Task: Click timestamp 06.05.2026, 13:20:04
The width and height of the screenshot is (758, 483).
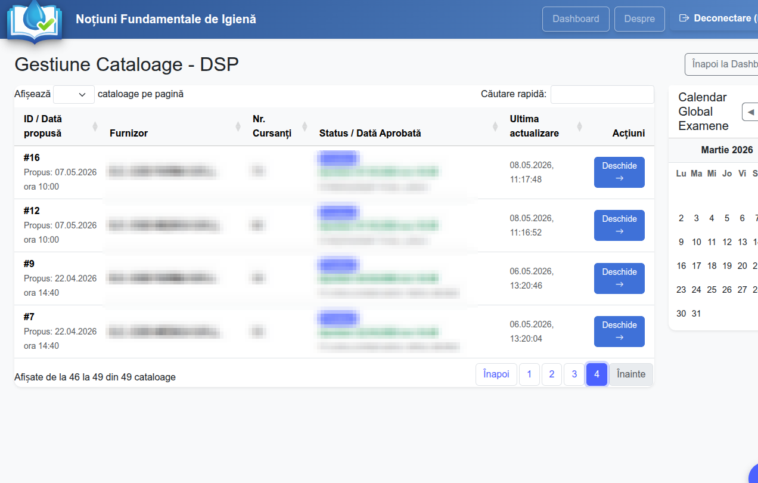Action: pos(532,332)
